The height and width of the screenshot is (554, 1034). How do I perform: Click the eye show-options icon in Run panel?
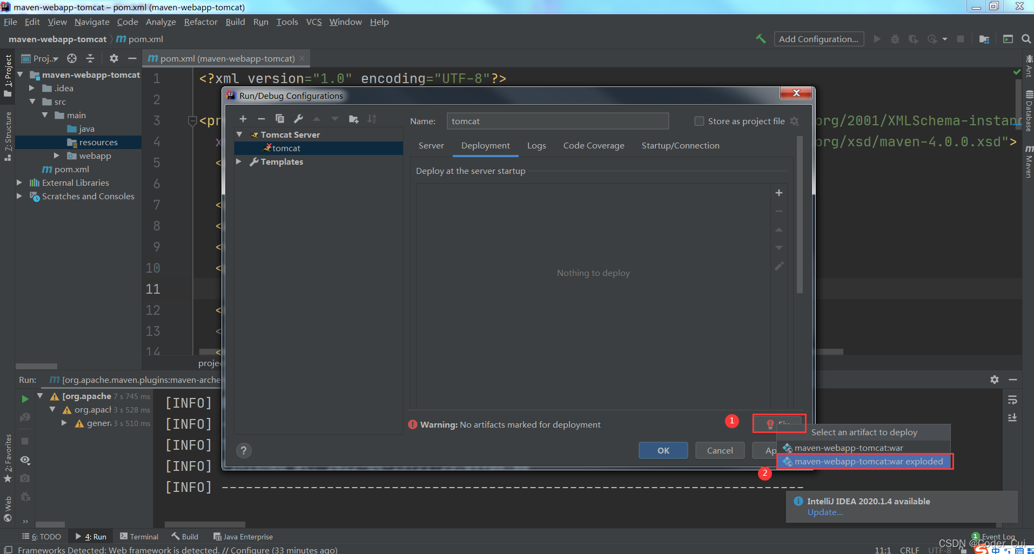[x=25, y=460]
